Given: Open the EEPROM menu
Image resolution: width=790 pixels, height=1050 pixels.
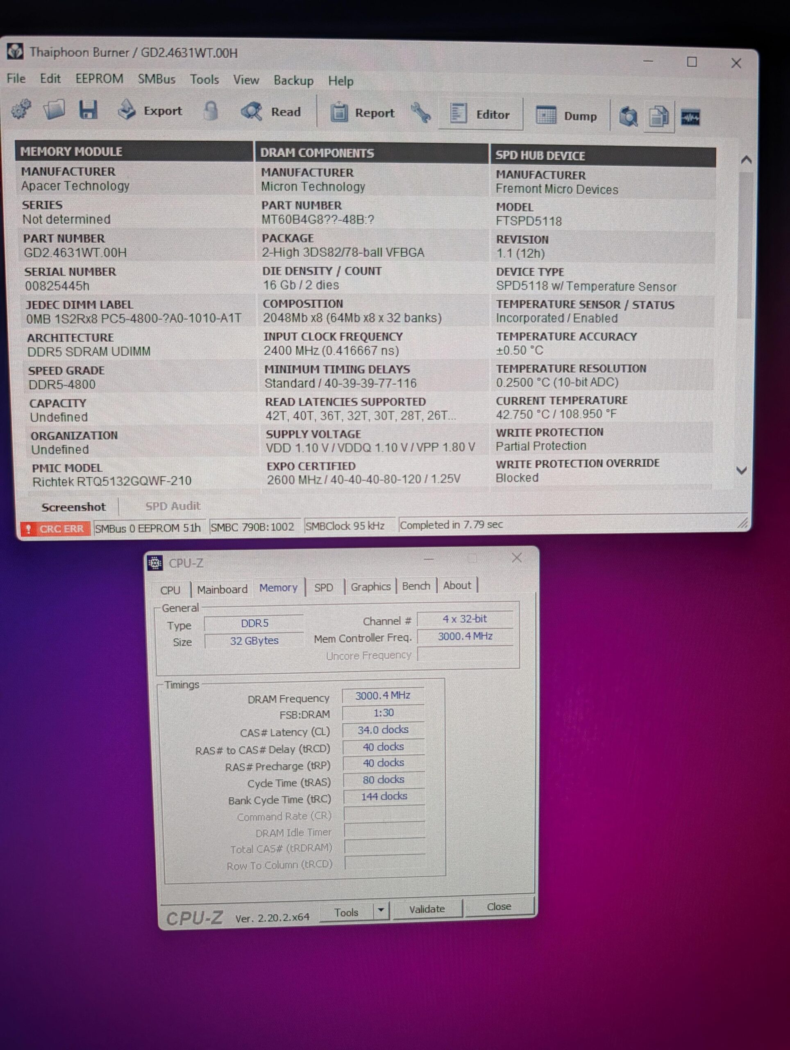Looking at the screenshot, I should (x=100, y=79).
